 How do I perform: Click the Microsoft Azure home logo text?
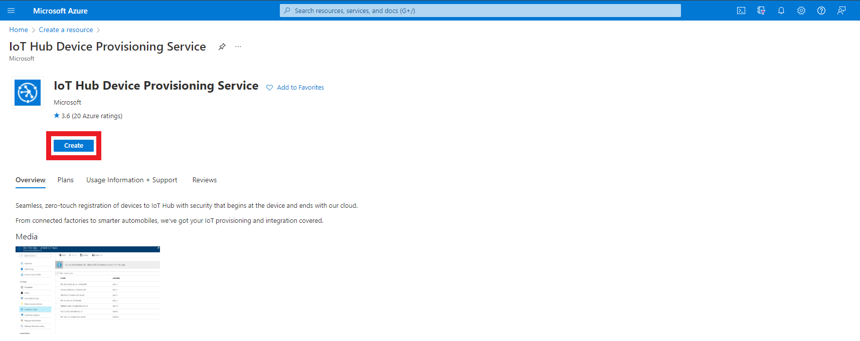60,11
